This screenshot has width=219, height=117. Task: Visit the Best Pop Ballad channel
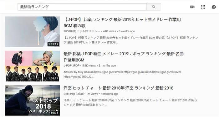click(x=74, y=94)
